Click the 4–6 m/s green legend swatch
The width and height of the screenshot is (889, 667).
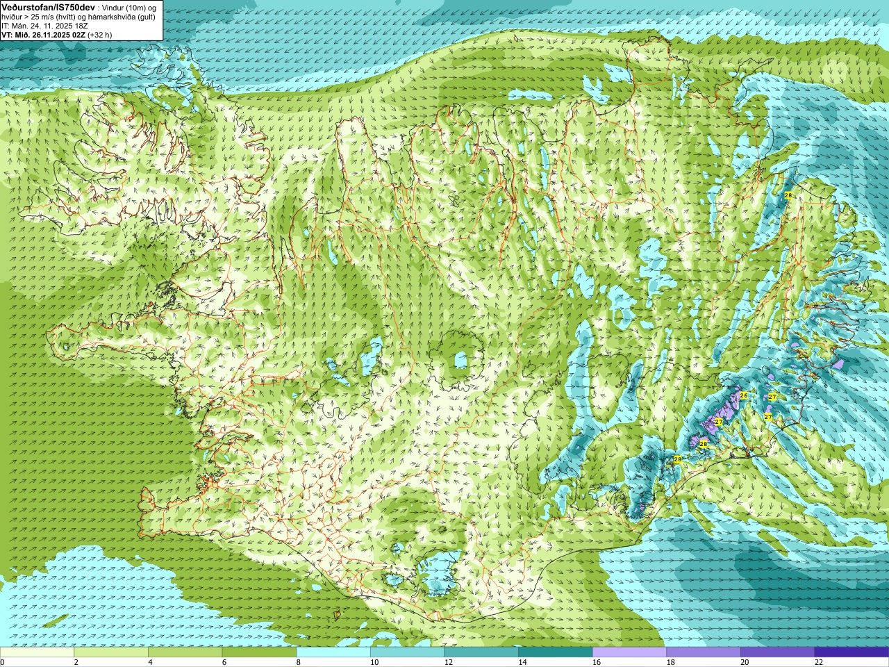[185, 652]
